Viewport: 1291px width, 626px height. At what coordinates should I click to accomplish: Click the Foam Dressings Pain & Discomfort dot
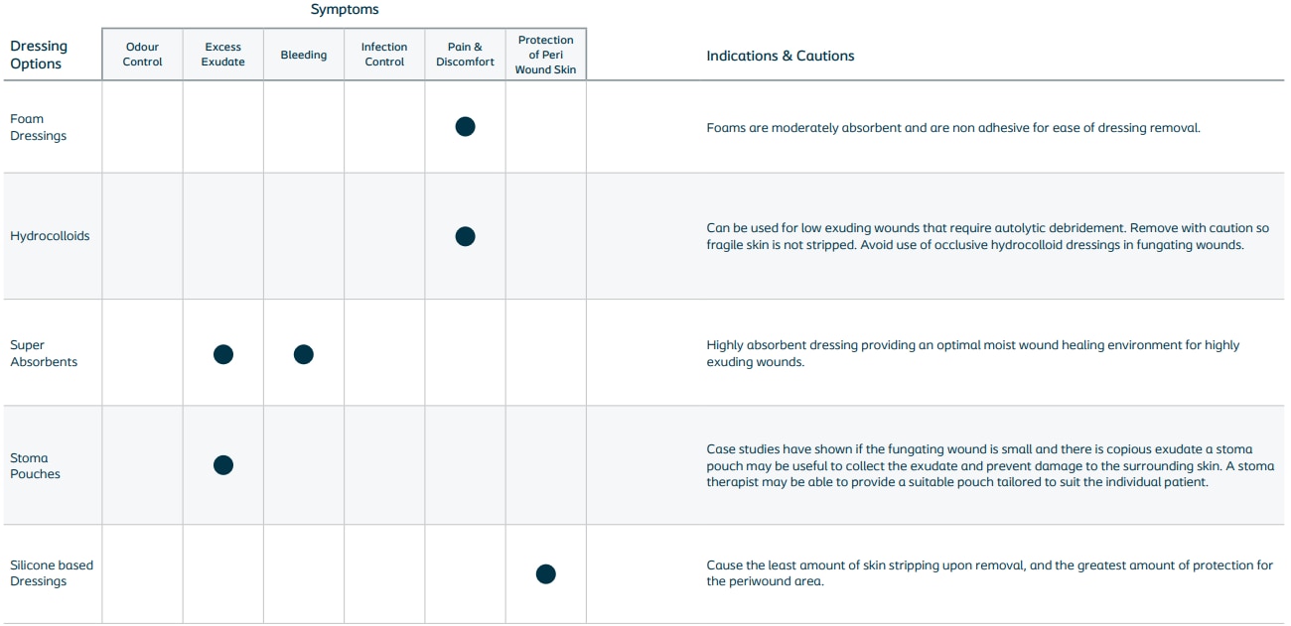coord(465,126)
